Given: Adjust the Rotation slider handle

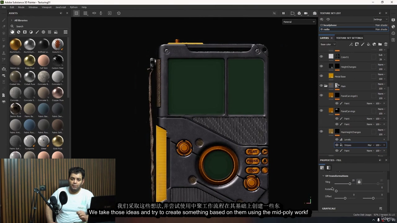Looking at the screenshot, I should pos(336,191).
